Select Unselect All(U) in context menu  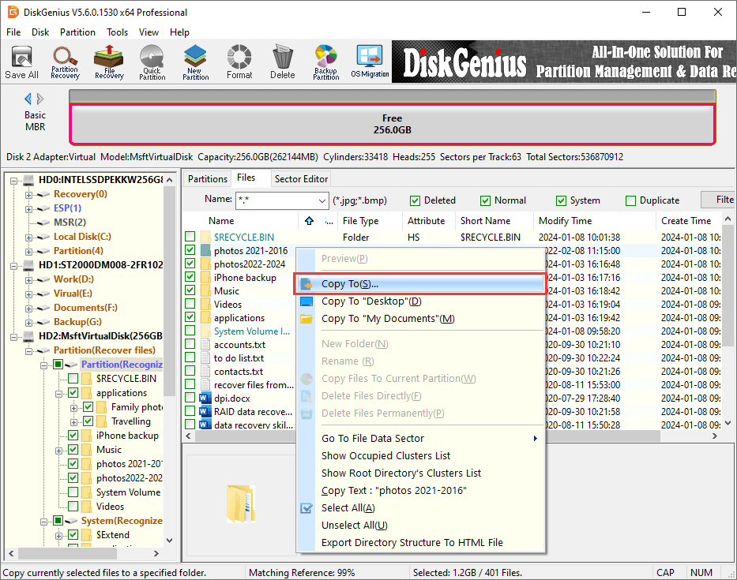click(420, 526)
